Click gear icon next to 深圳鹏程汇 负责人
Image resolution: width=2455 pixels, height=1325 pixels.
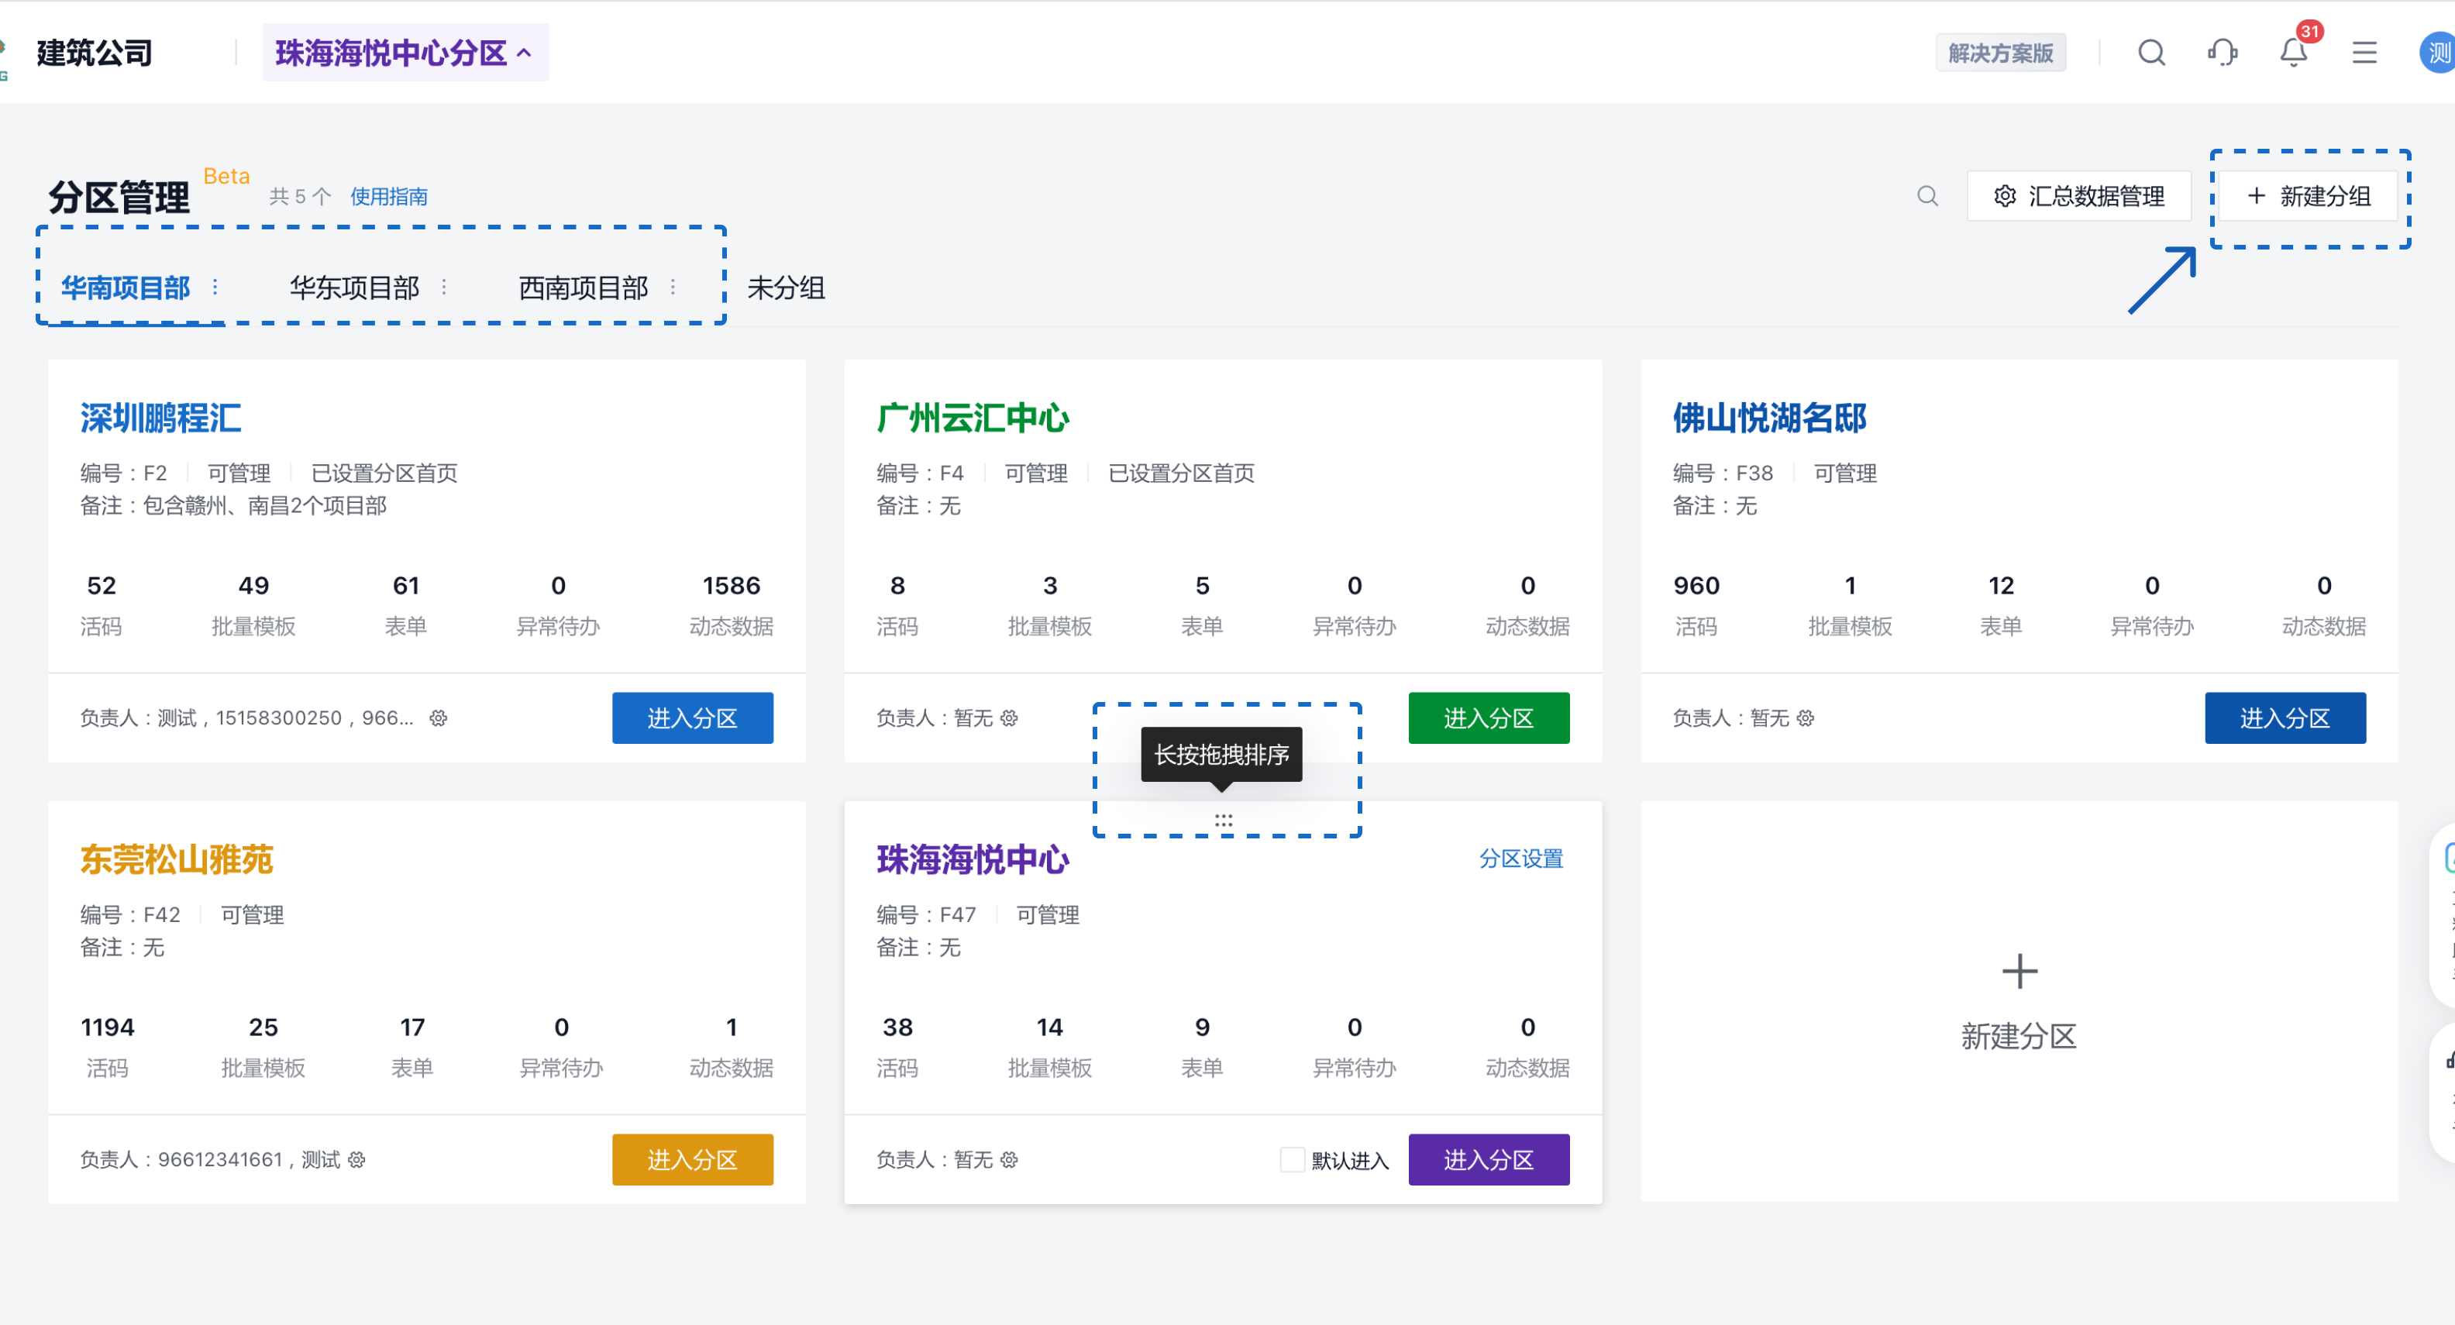coord(439,718)
